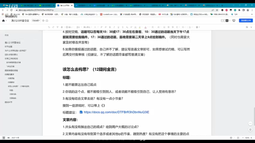Open the tab search chevron
This screenshot has width=255, height=143.
(x=234, y=5)
